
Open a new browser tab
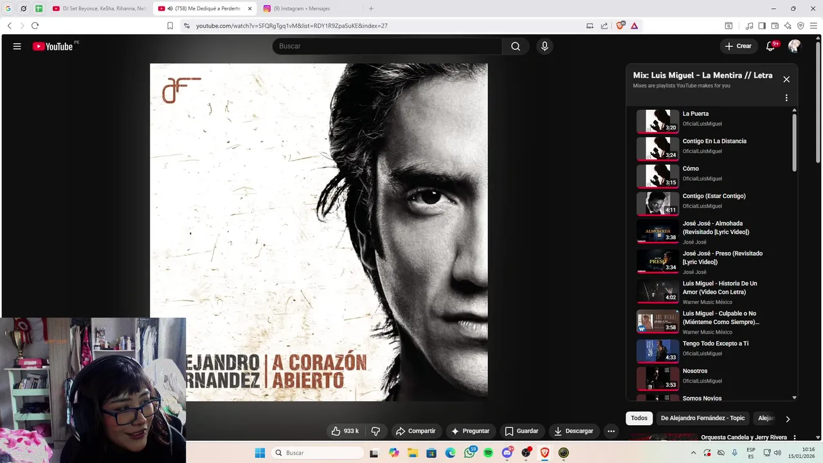point(371,8)
